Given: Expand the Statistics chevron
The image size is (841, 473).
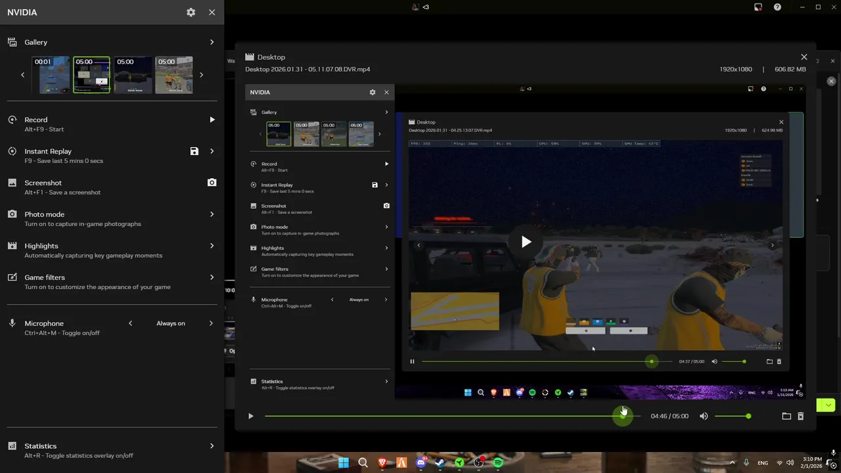Looking at the screenshot, I should [212, 445].
